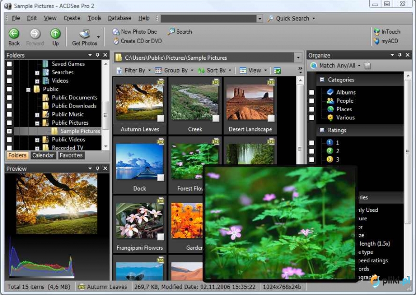Click the Albums category icon
416x295 pixels.
click(330, 92)
